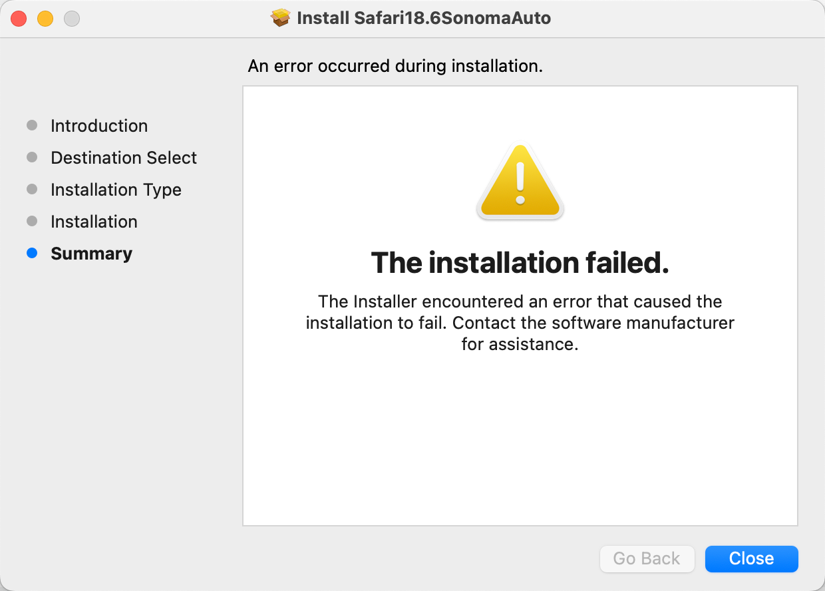Click the yellow warning triangle icon
The height and width of the screenshot is (591, 825).
point(520,181)
